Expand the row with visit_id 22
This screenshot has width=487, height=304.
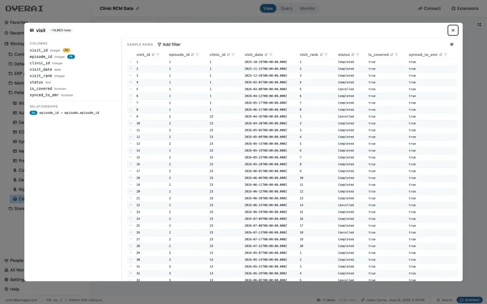tap(131, 205)
